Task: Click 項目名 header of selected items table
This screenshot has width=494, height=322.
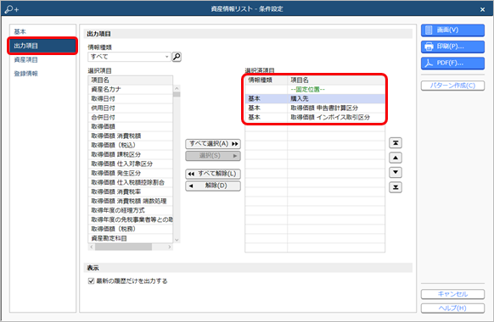Action: (x=336, y=80)
